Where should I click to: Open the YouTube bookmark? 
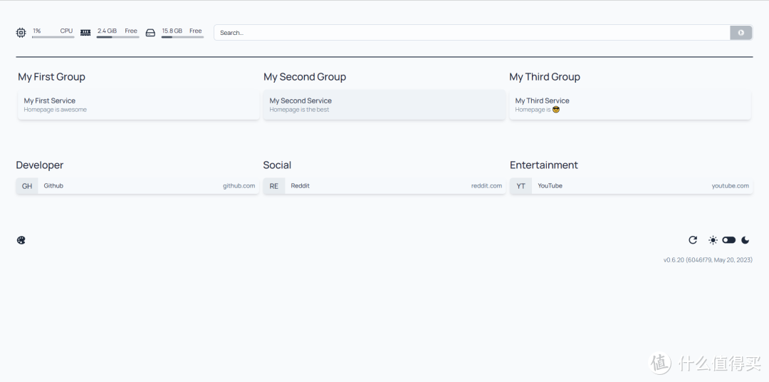(x=631, y=186)
